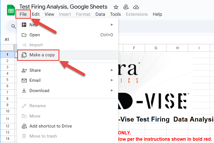Click the red 'ONLY.' text in row 13
The height and width of the screenshot is (143, 214).
coord(124,133)
